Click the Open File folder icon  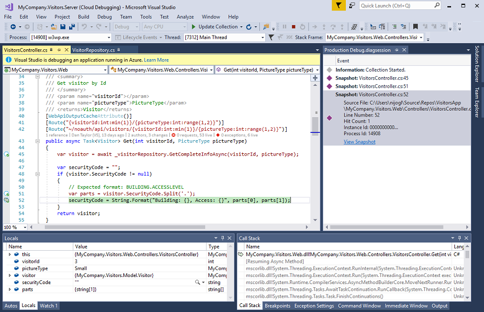pos(54,27)
